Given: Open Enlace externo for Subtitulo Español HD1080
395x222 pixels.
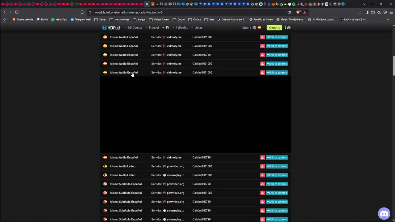Looking at the screenshot, I should tap(277, 193).
